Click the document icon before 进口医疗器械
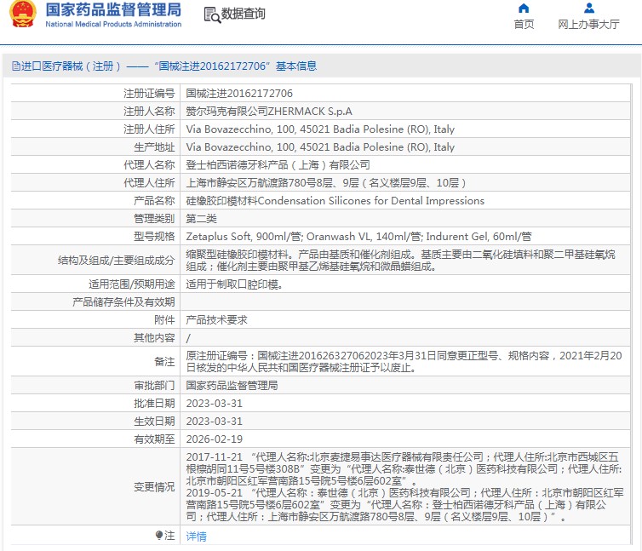The height and width of the screenshot is (551, 642). 15,66
